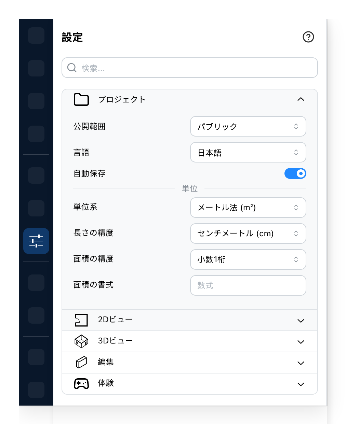
Task: Expand the 編集 section chevron
Action: (x=301, y=363)
